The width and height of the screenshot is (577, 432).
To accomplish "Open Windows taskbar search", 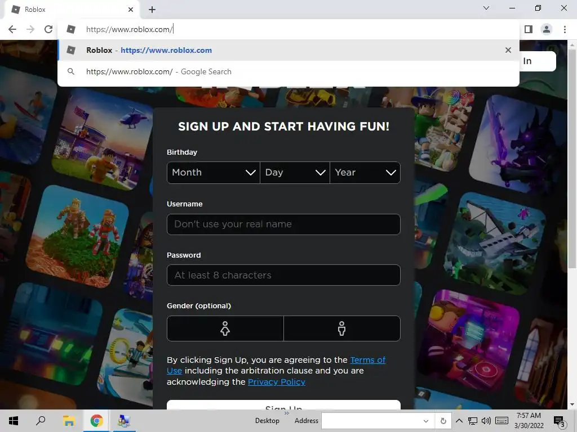I will (41, 421).
